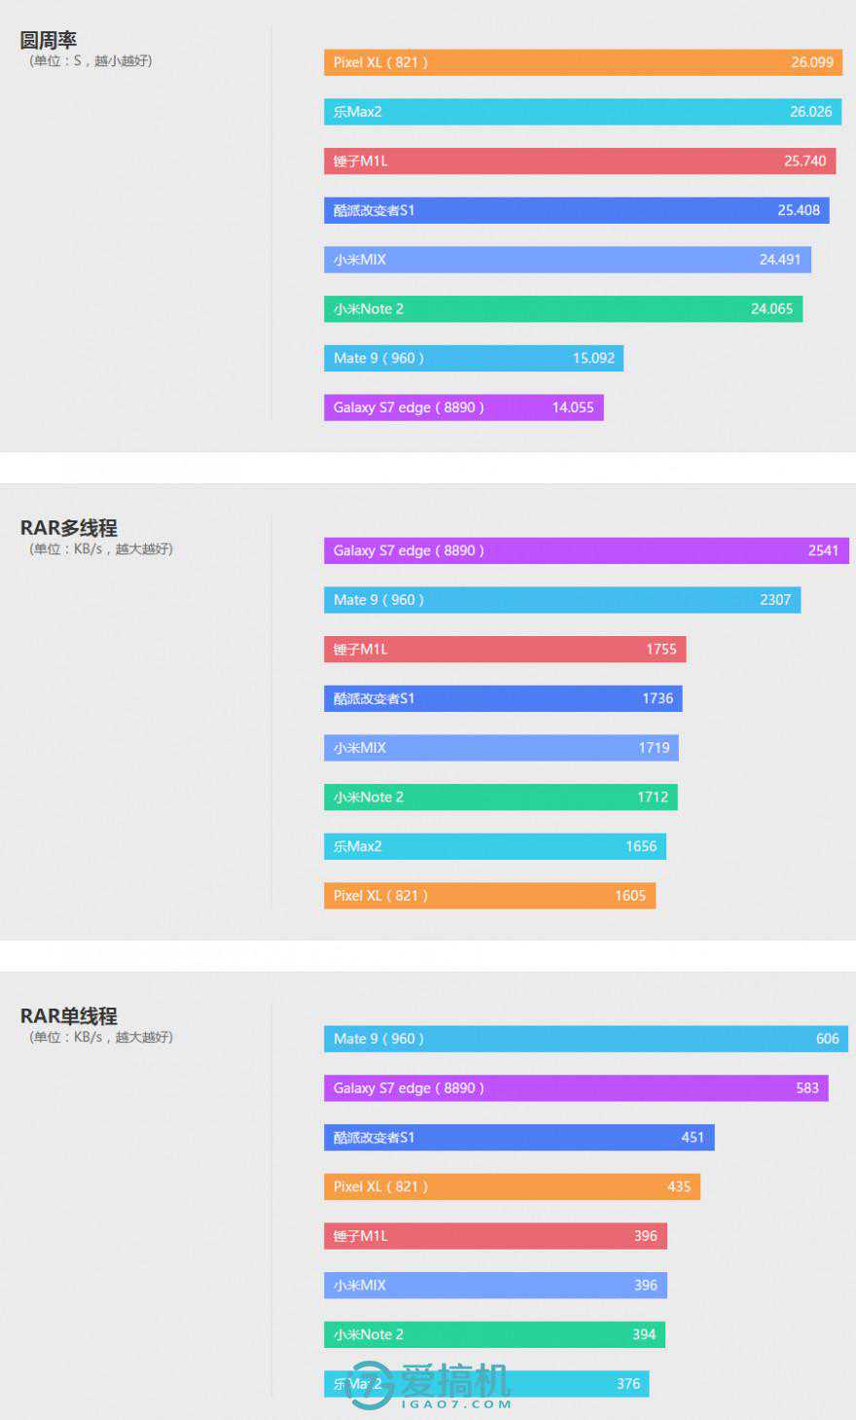Click the Pixel XL bar showing 1605
The height and width of the screenshot is (1420, 856).
tap(489, 896)
